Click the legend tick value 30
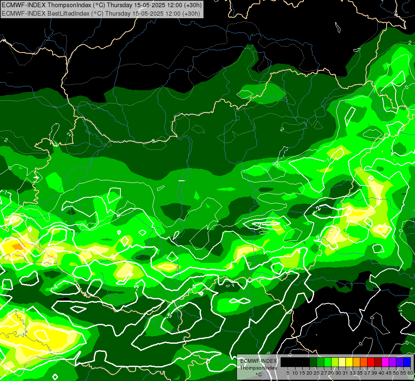This screenshot has width=415, height=381. tap(338, 373)
